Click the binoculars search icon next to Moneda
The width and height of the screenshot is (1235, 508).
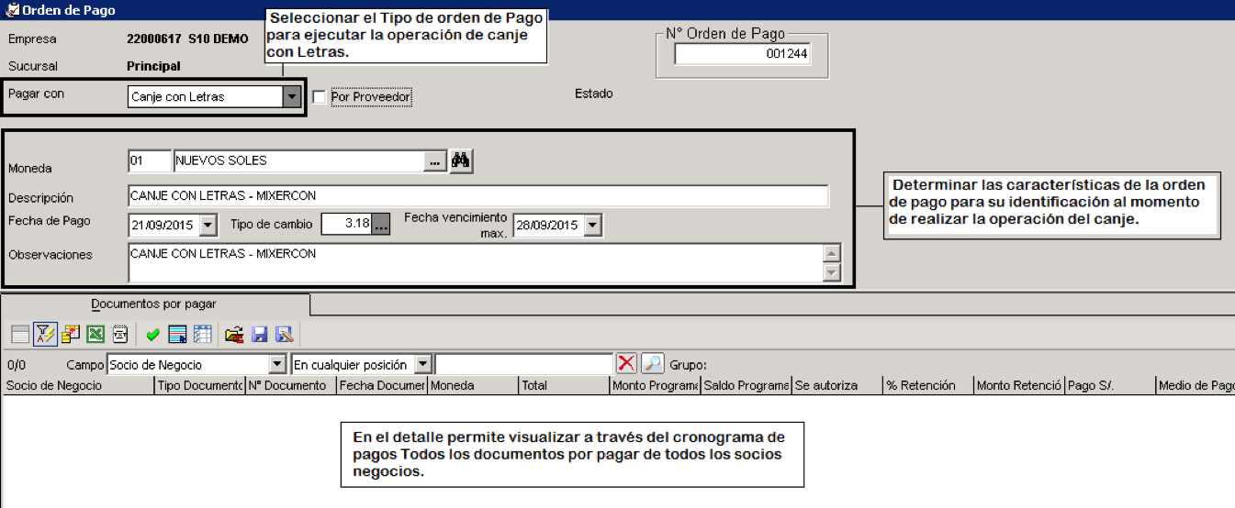[x=461, y=160]
